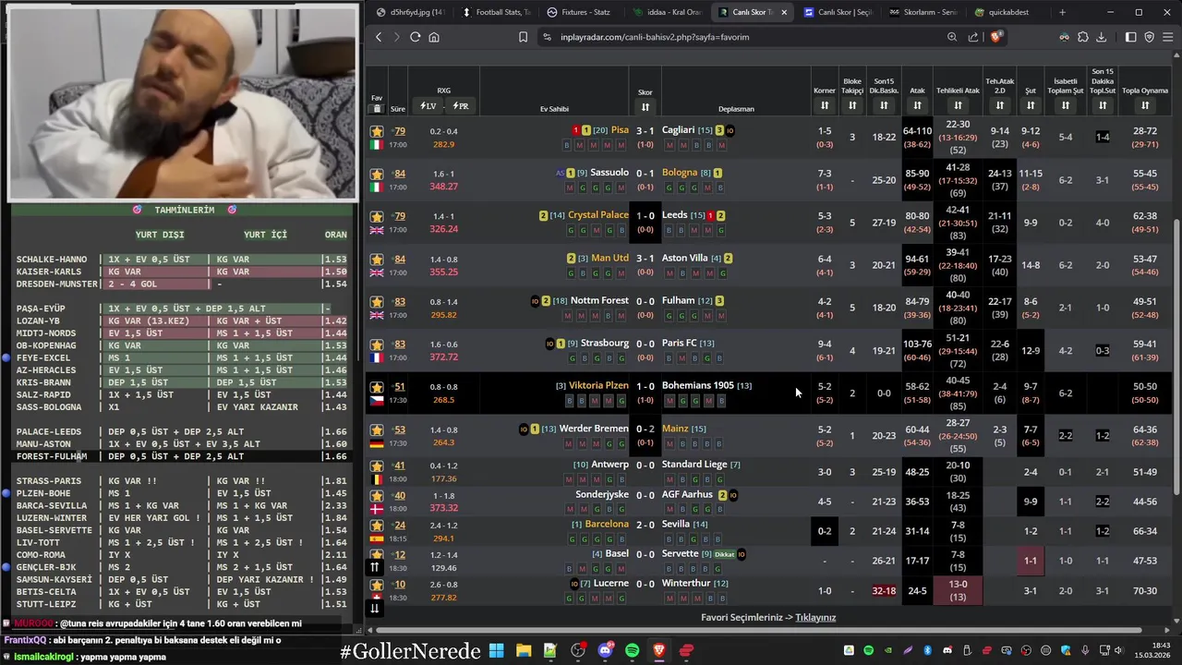Click the LV filter under RXG
1182x665 pixels.
pyautogui.click(x=428, y=106)
